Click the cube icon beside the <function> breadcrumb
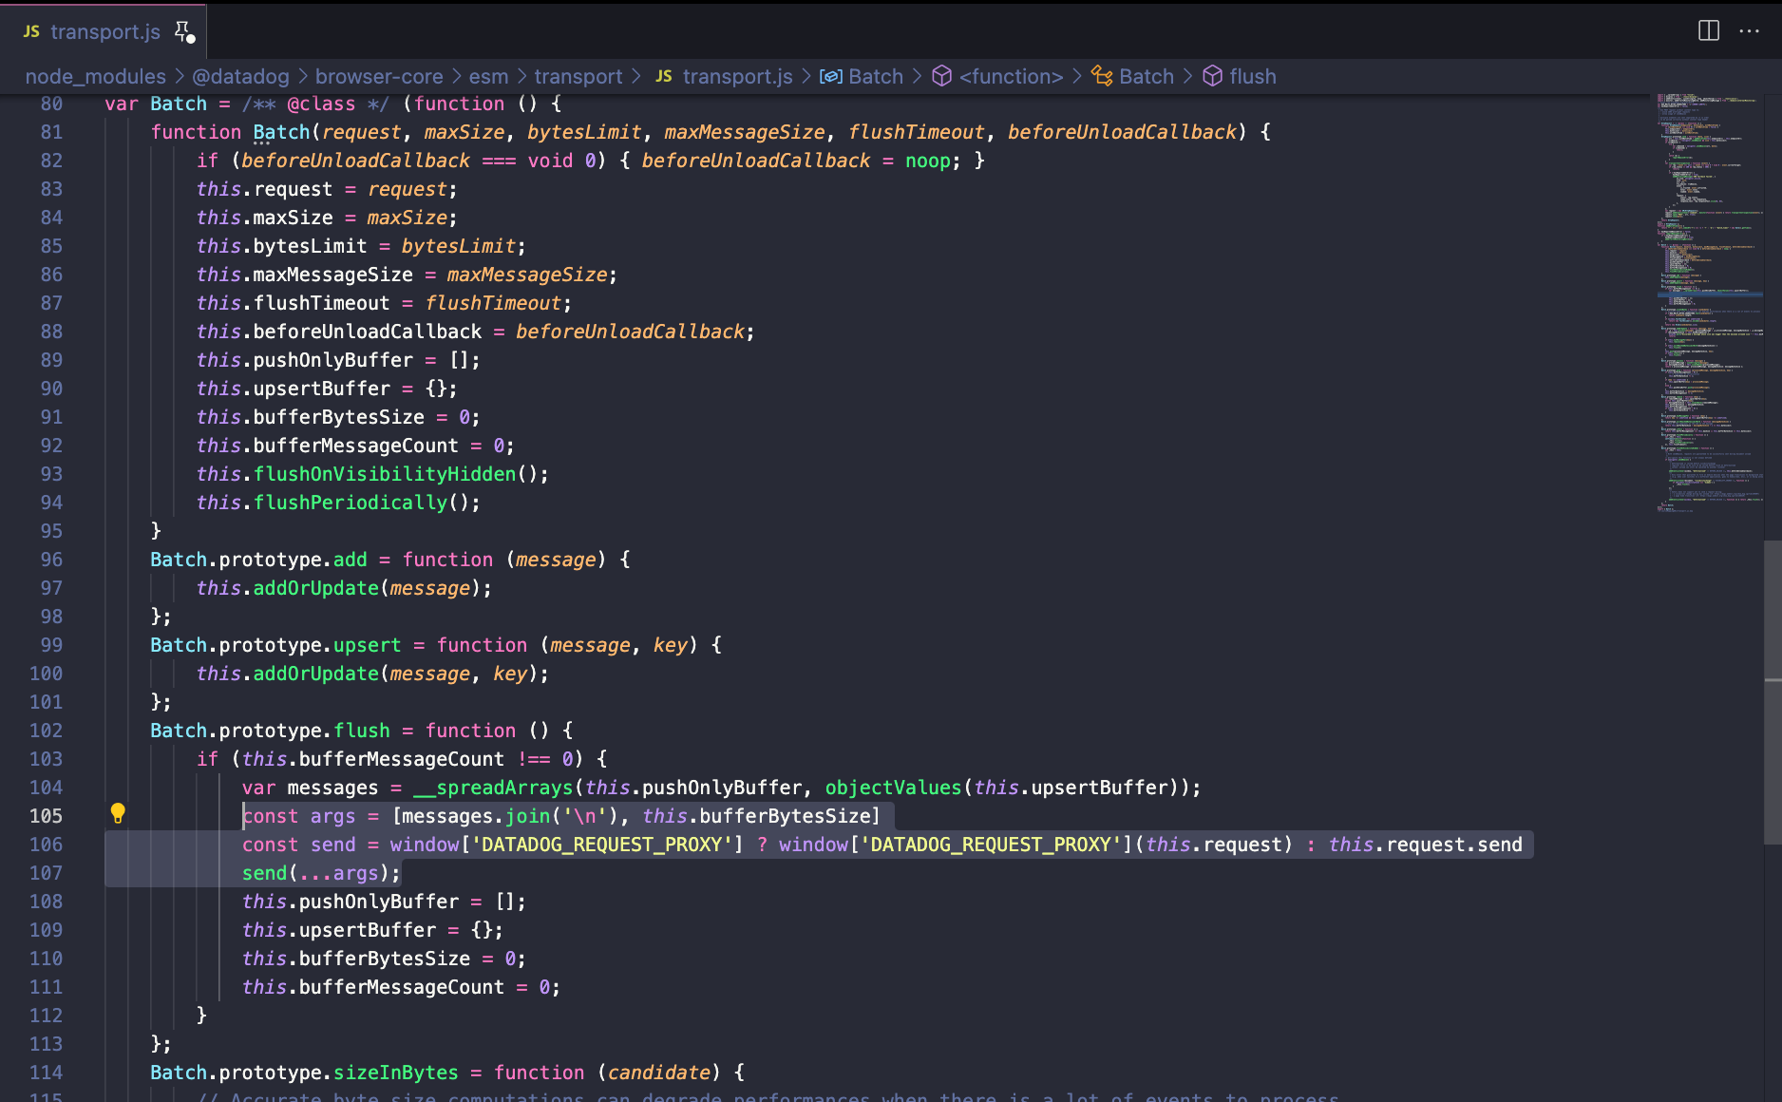Image resolution: width=1782 pixels, height=1102 pixels. tap(941, 76)
